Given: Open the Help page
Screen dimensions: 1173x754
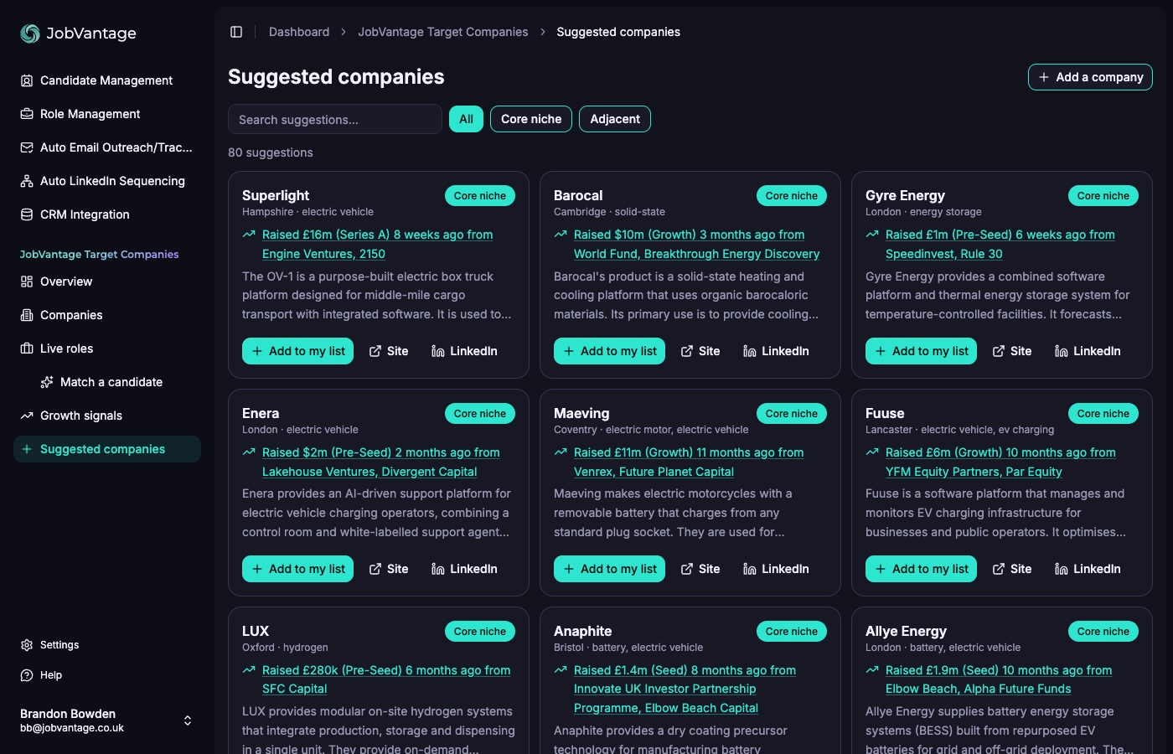Looking at the screenshot, I should 107,675.
